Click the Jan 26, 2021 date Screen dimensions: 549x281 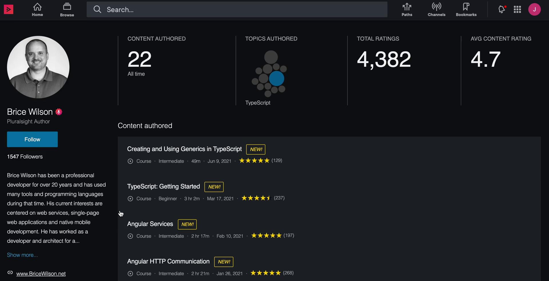coord(230,274)
